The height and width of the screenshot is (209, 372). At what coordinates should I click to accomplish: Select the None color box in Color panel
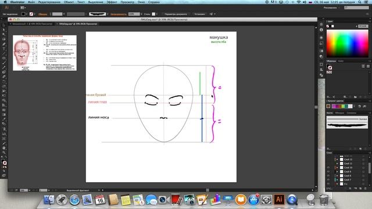(328, 26)
